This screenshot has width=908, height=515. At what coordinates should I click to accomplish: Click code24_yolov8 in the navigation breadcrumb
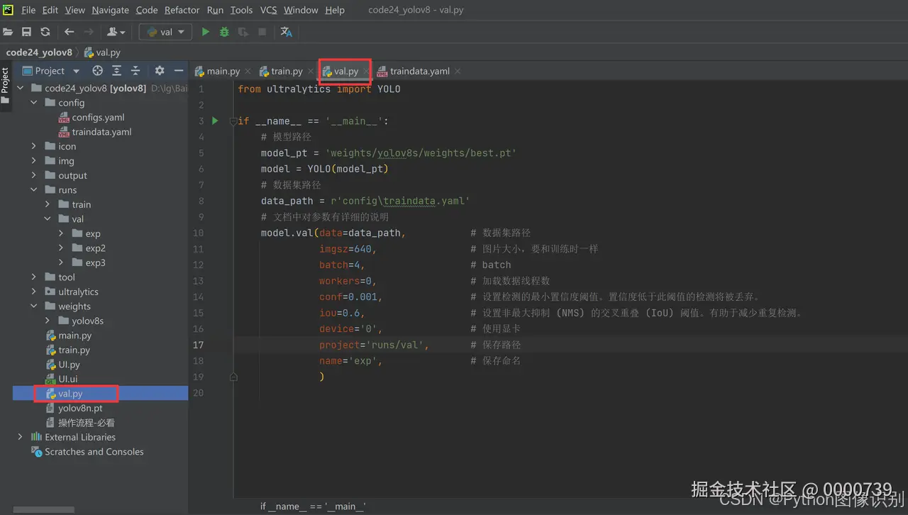coord(39,52)
